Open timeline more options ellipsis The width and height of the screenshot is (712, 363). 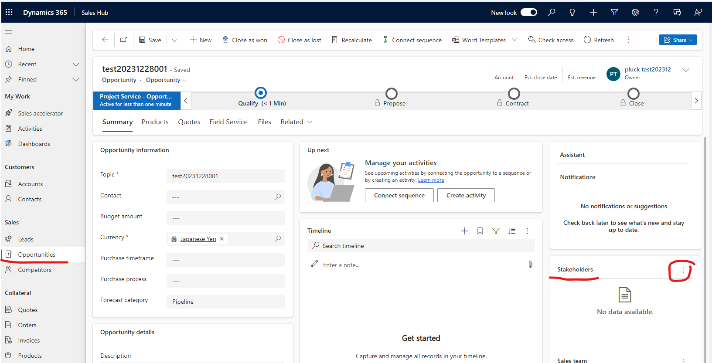coord(527,231)
